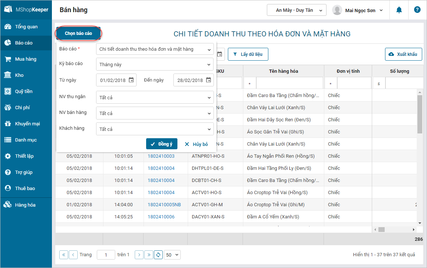The height and width of the screenshot is (268, 427).
Task: Open Khuyến mại promotions menu
Action: click(x=26, y=124)
